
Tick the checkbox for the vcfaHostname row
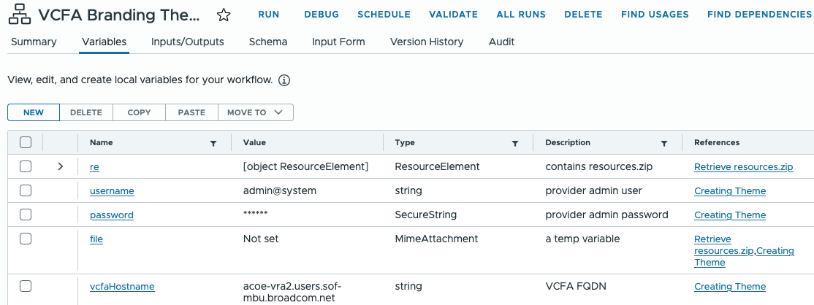[26, 286]
